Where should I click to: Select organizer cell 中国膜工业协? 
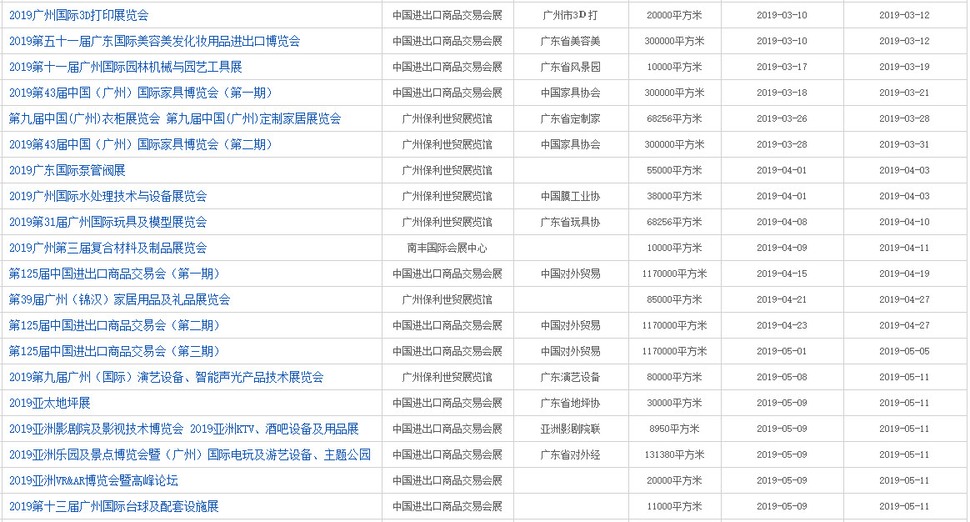pyautogui.click(x=570, y=196)
